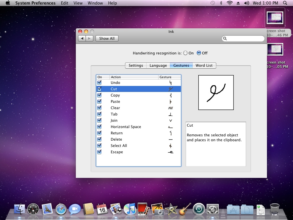293x220 pixels.
Task: Toggle the Cut gesture checkbox
Action: pyautogui.click(x=99, y=89)
